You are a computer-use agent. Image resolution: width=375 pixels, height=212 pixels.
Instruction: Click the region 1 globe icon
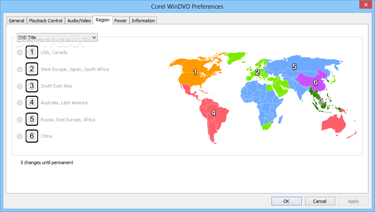pos(32,52)
